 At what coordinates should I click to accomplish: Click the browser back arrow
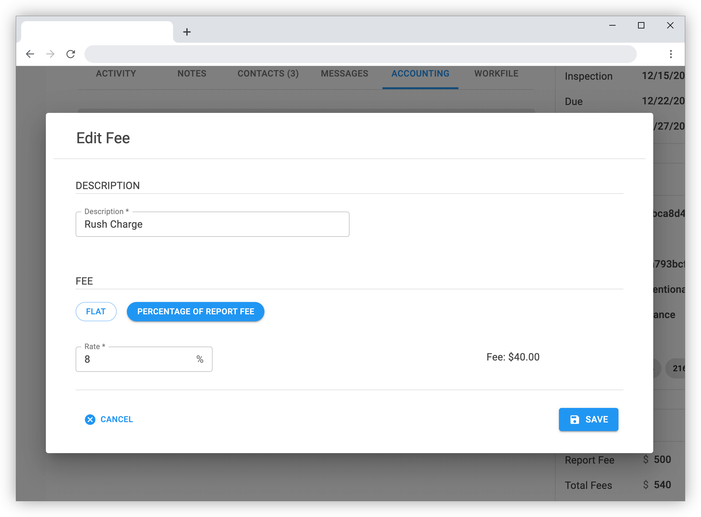coord(30,54)
